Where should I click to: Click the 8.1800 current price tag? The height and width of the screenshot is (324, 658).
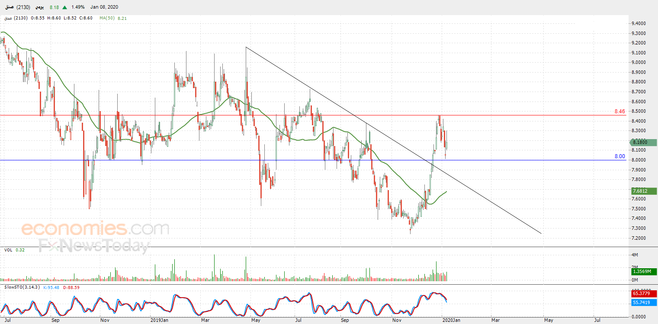click(643, 143)
